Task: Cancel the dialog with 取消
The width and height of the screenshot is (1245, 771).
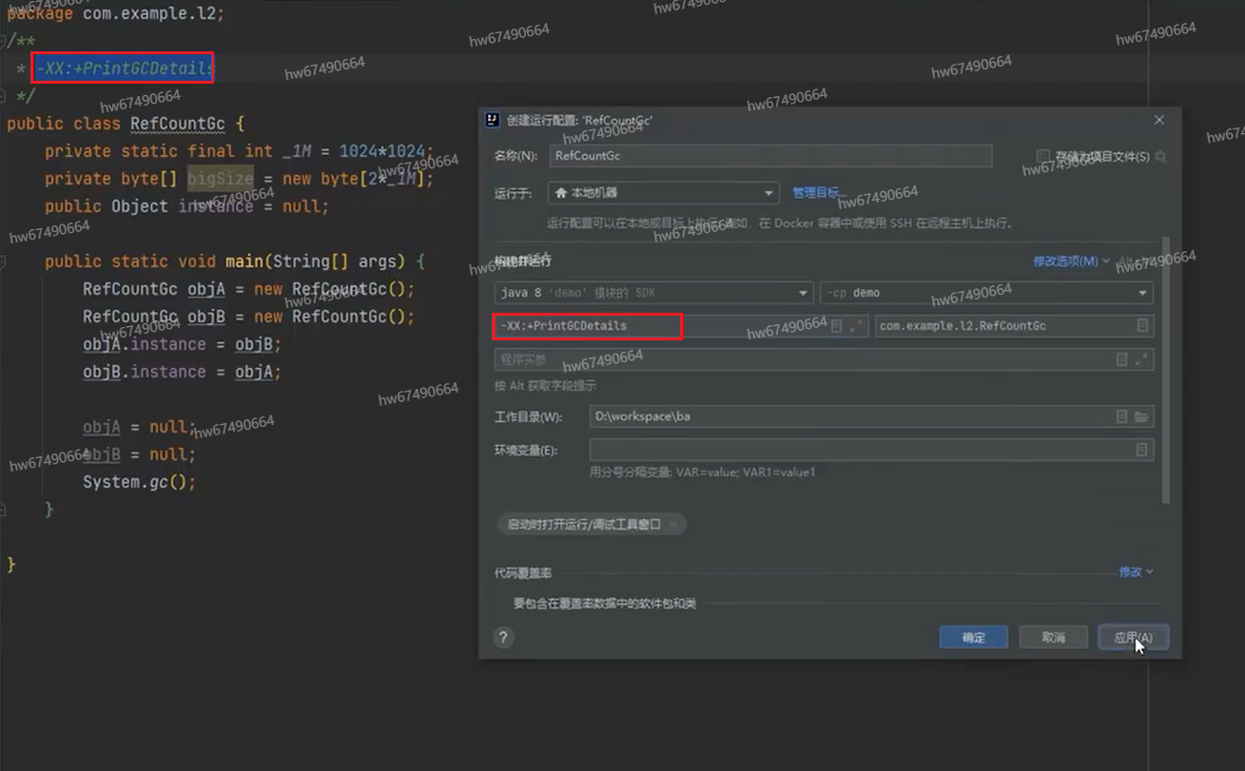Action: [1053, 637]
